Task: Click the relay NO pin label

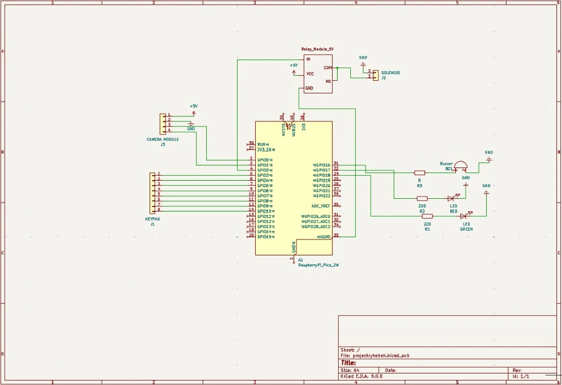Action: click(x=328, y=82)
